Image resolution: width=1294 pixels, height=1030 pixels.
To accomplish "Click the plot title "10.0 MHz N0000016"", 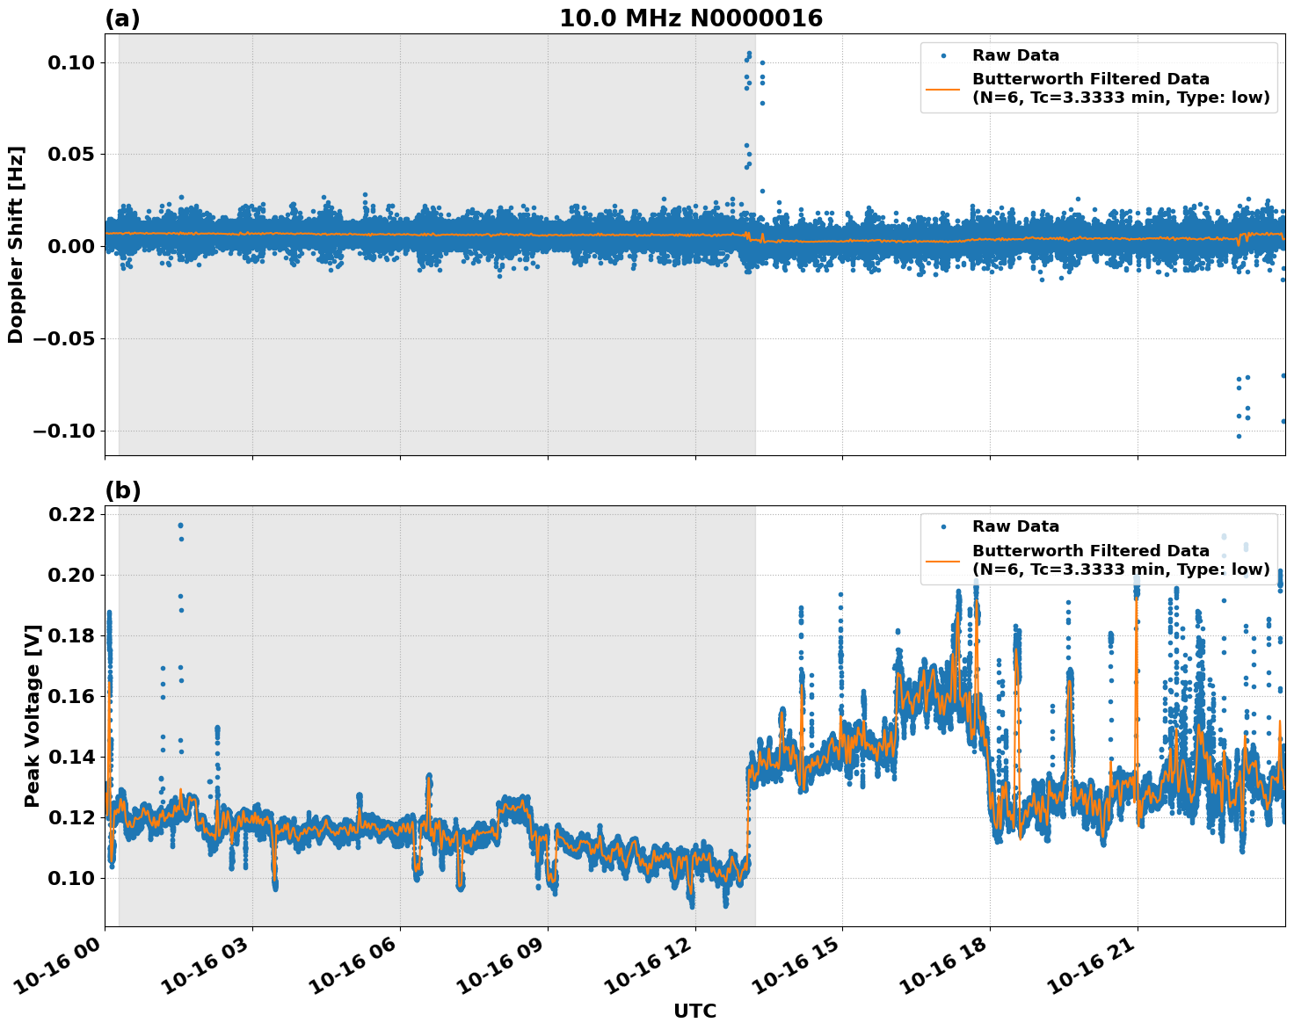I will click(x=691, y=18).
